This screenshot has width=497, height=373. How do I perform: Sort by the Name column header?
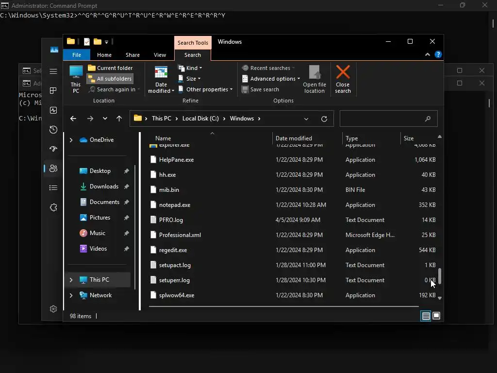[x=163, y=138]
